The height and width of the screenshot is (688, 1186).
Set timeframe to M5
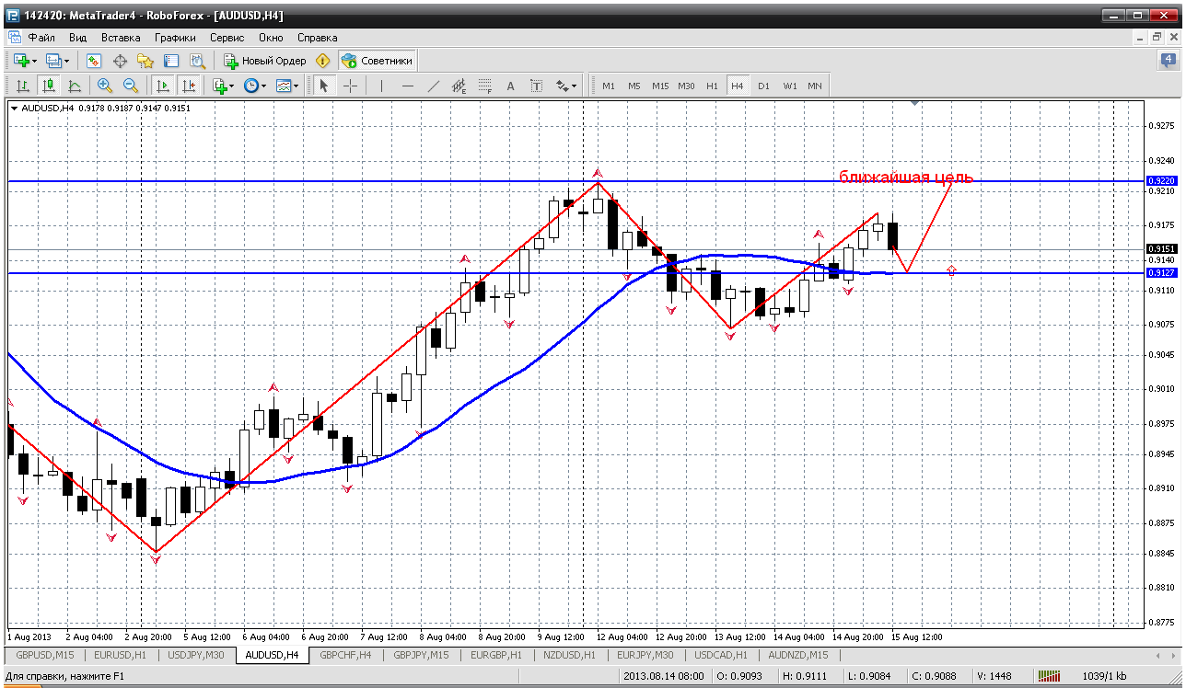(634, 86)
